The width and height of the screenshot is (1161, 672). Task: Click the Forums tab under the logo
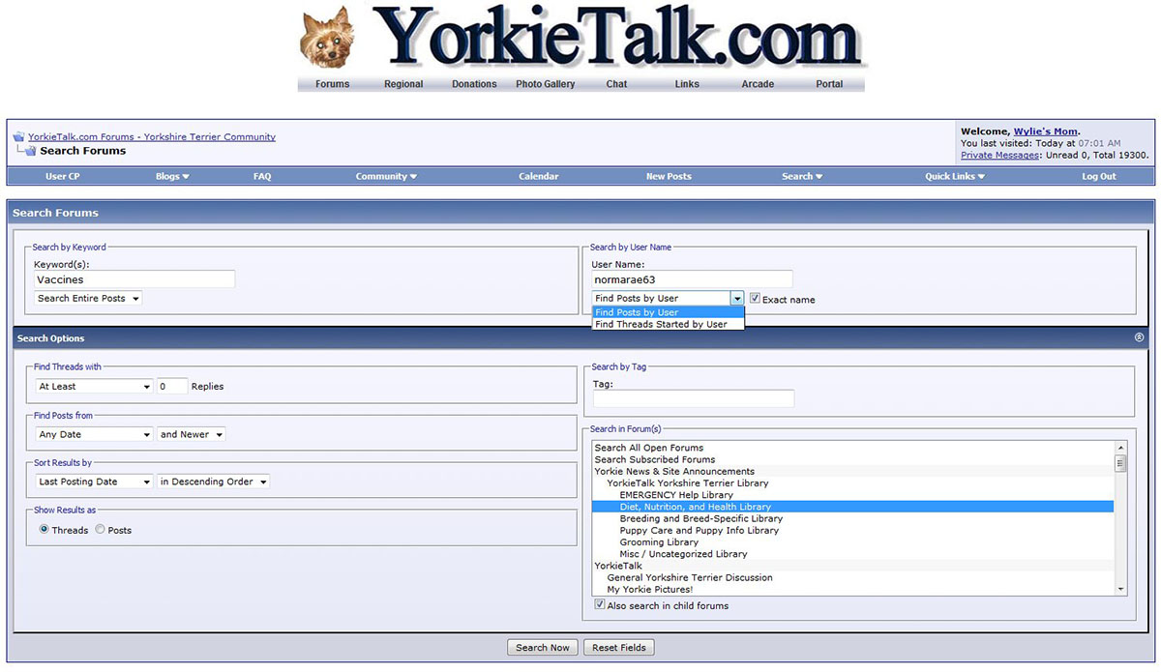point(333,84)
